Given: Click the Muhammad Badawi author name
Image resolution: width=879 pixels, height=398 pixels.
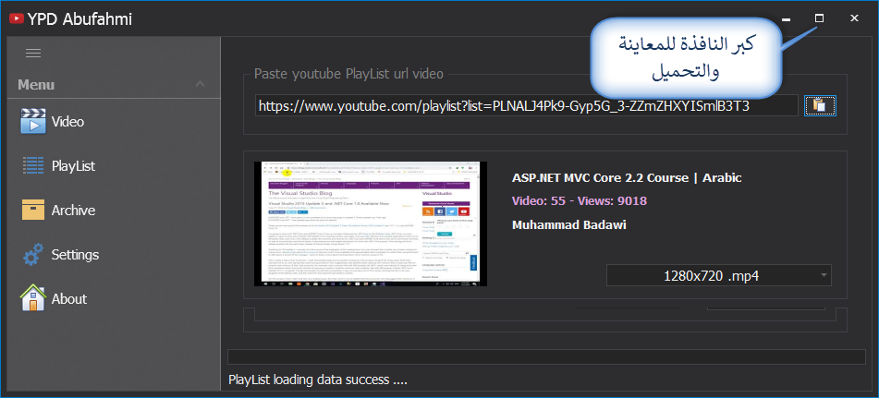Looking at the screenshot, I should 569,225.
